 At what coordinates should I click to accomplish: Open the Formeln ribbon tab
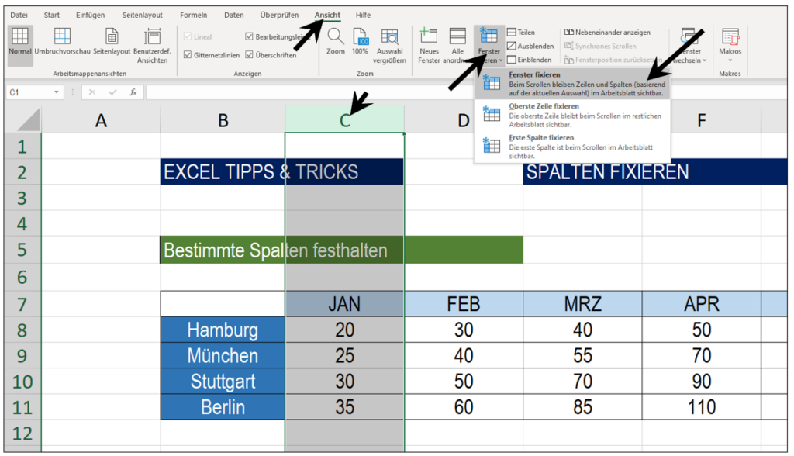(193, 16)
